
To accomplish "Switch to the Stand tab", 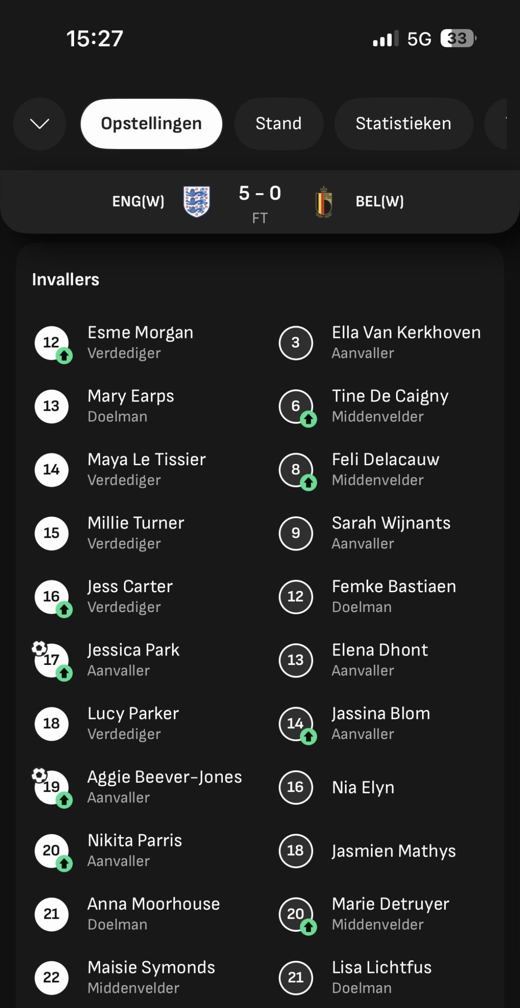I will [x=278, y=124].
